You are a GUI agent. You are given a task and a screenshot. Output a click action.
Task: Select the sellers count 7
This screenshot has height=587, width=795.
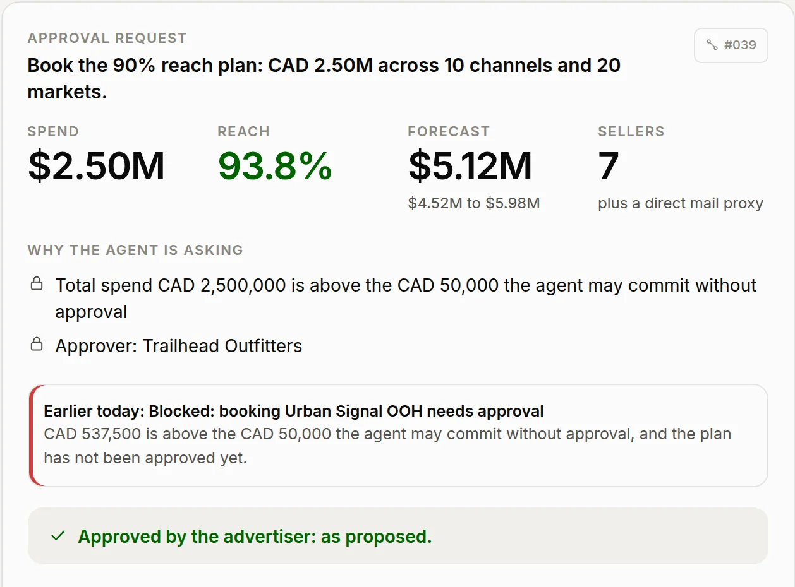608,166
